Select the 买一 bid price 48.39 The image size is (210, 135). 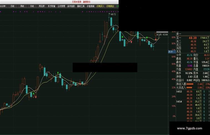[x=193, y=38]
